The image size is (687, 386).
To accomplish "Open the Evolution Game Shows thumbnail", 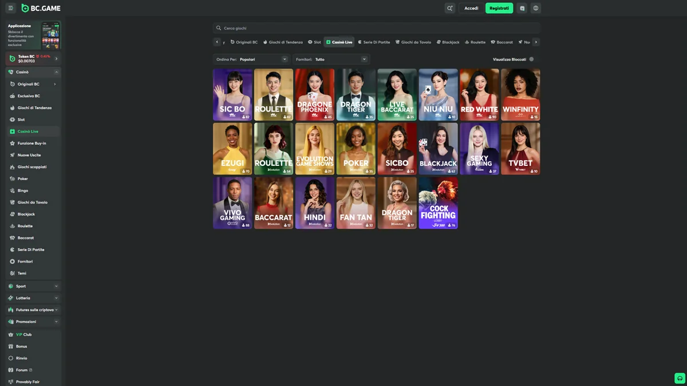I will pyautogui.click(x=315, y=149).
